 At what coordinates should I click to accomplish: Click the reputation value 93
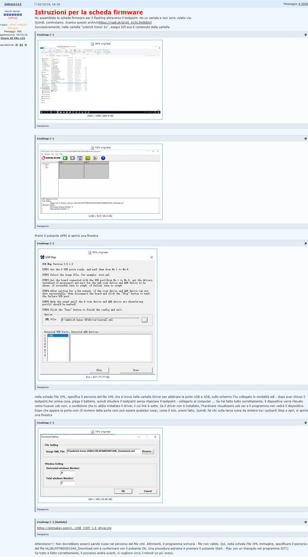point(21,45)
